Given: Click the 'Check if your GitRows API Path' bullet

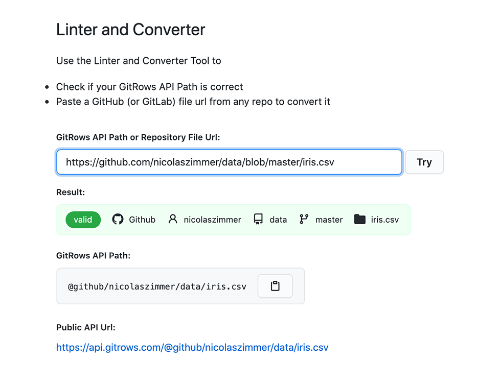Looking at the screenshot, I should click(x=149, y=87).
